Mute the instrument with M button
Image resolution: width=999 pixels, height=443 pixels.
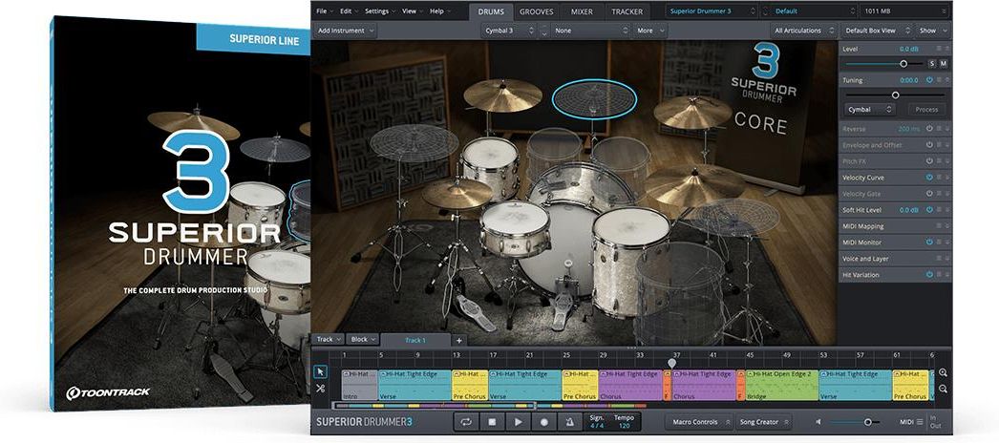[x=943, y=64]
